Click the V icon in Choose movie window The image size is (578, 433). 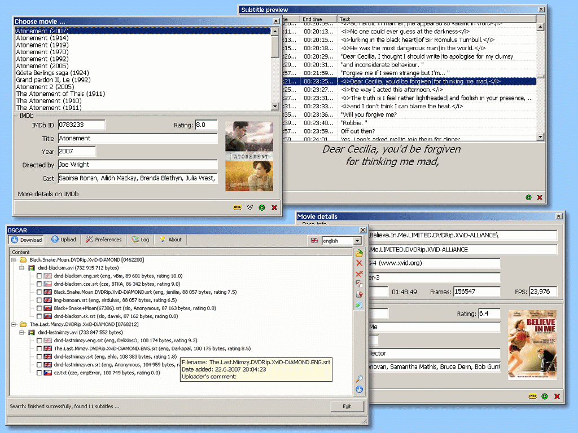tap(250, 207)
